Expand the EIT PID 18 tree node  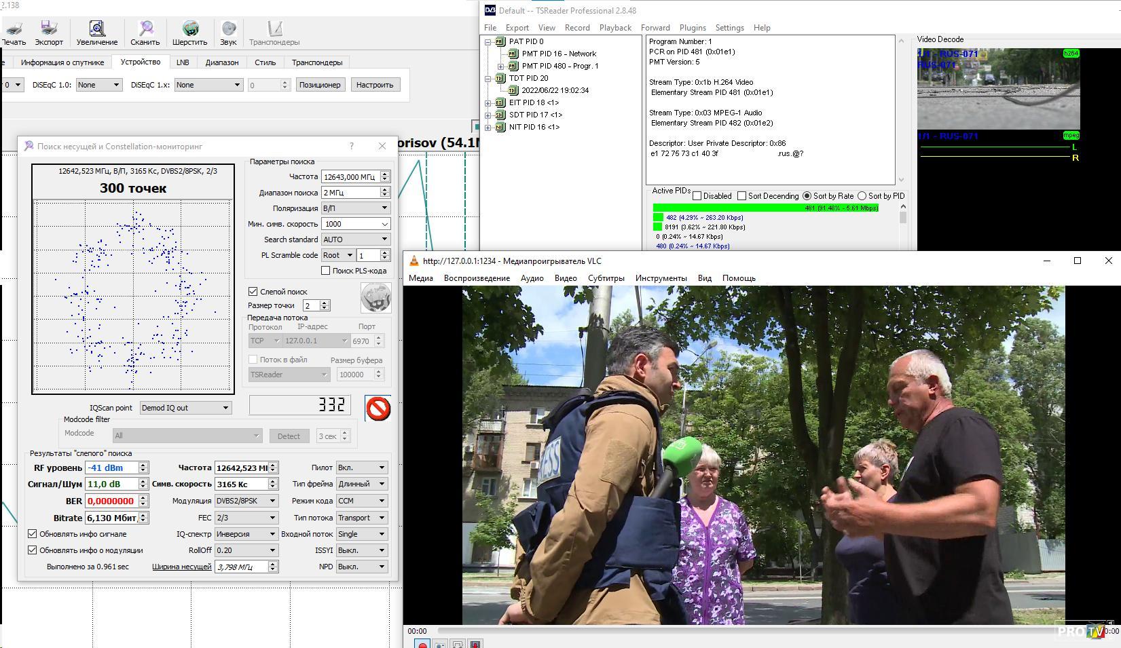pyautogui.click(x=488, y=103)
